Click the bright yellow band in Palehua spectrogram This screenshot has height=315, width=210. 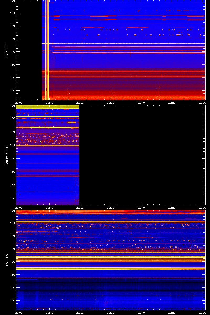click(x=111, y=259)
